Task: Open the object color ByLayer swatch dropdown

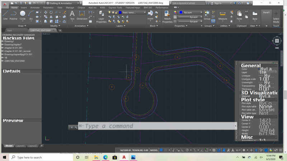Action: tap(190, 12)
